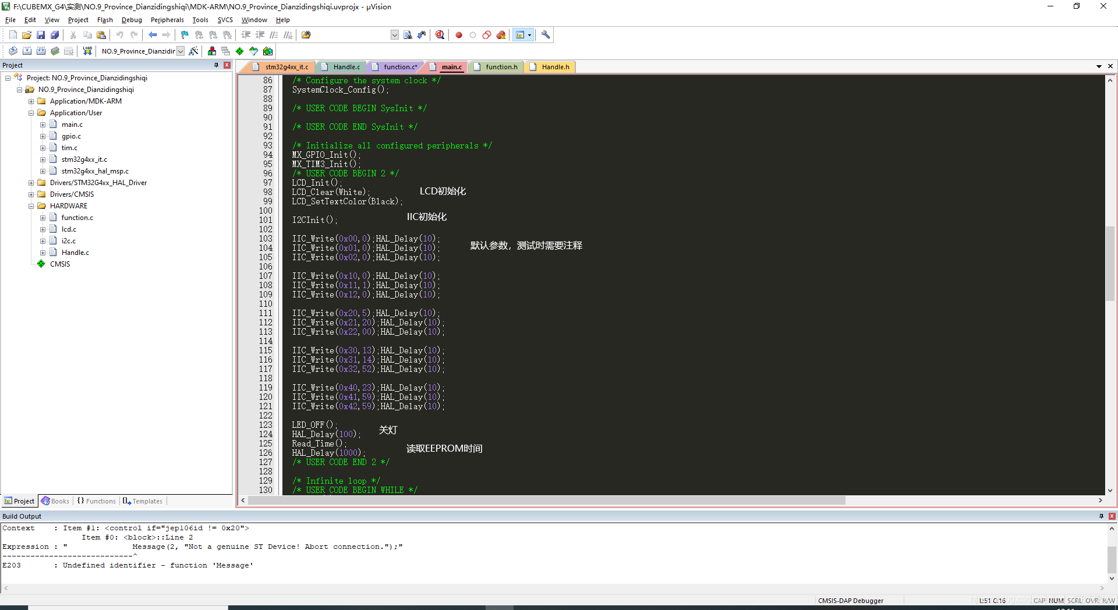Open the Pack Installer icon
This screenshot has height=610, width=1118.
(268, 51)
